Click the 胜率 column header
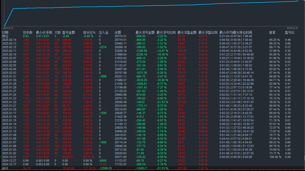Image resolution: width=305 pixels, height=171 pixels. pyautogui.click(x=272, y=32)
